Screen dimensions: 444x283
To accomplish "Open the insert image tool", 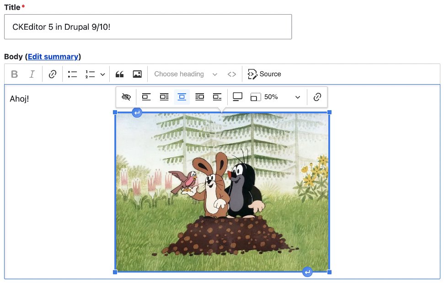I will 137,74.
